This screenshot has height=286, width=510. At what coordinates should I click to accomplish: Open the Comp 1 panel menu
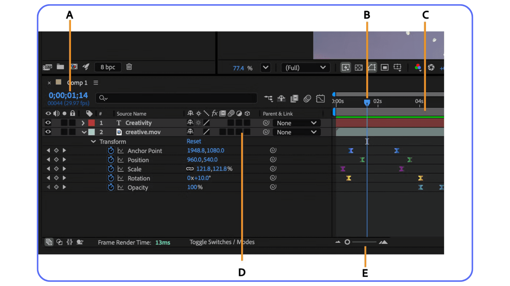(95, 83)
